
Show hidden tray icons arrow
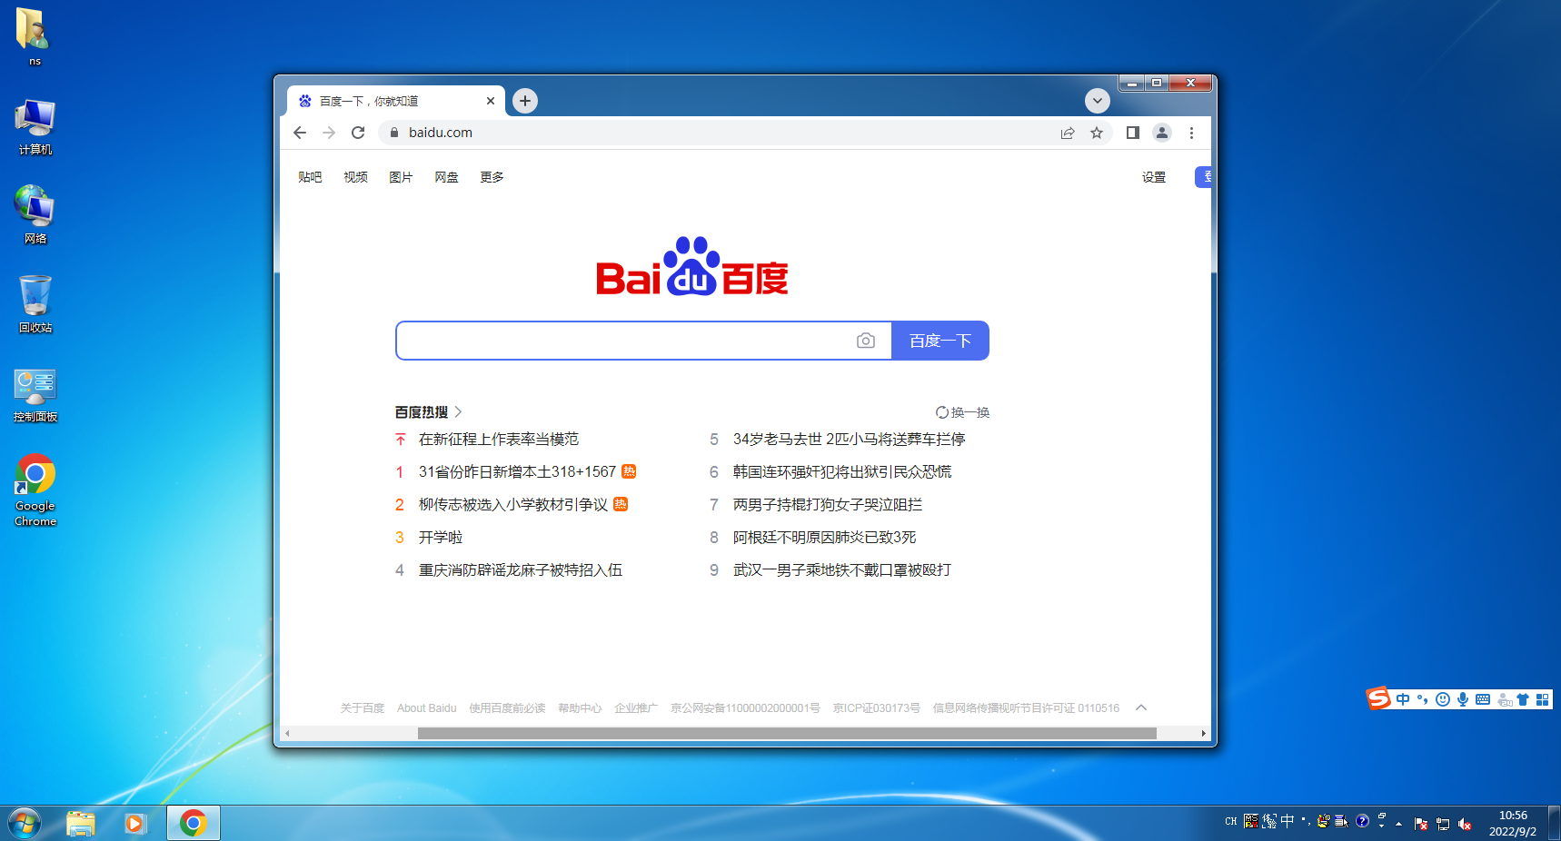coord(1398,824)
